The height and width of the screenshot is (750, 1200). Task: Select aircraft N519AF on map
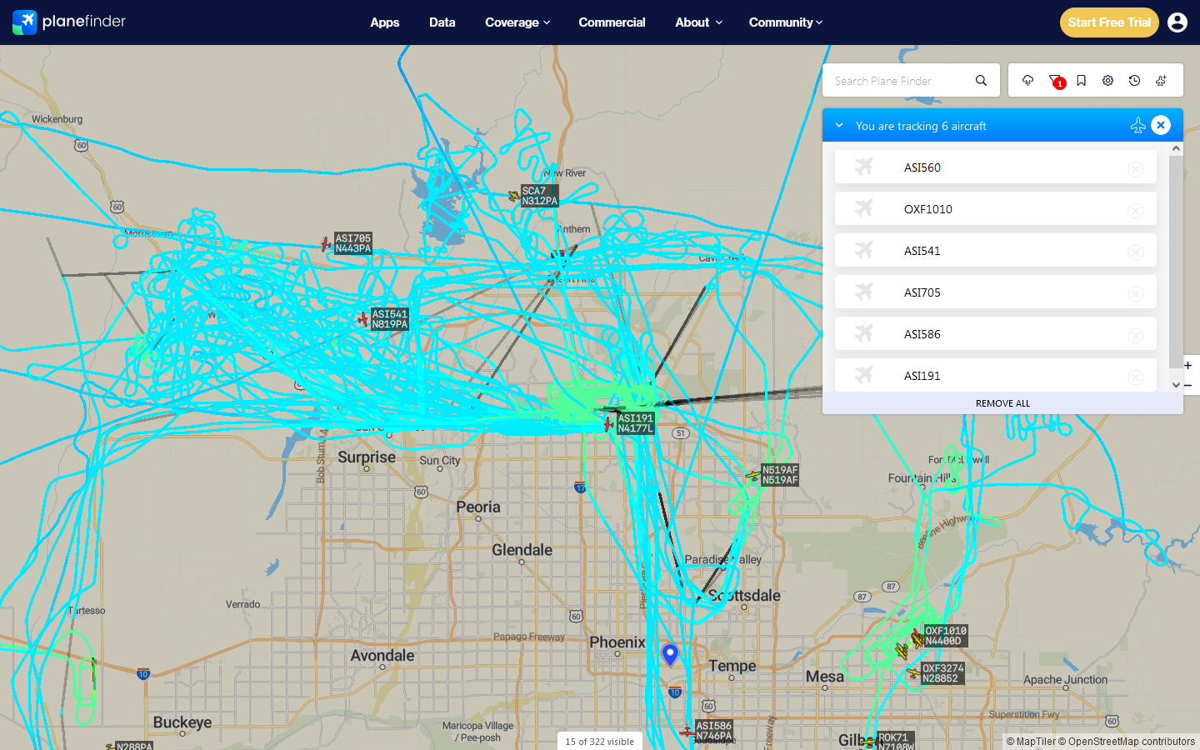(753, 476)
